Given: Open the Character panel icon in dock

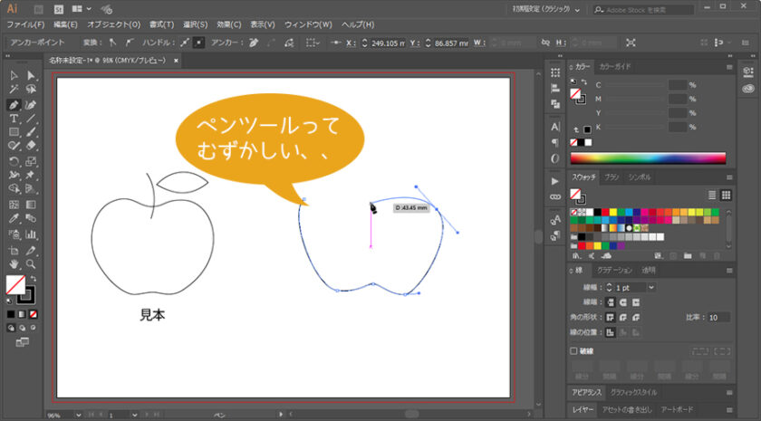Looking at the screenshot, I should pyautogui.click(x=555, y=127).
